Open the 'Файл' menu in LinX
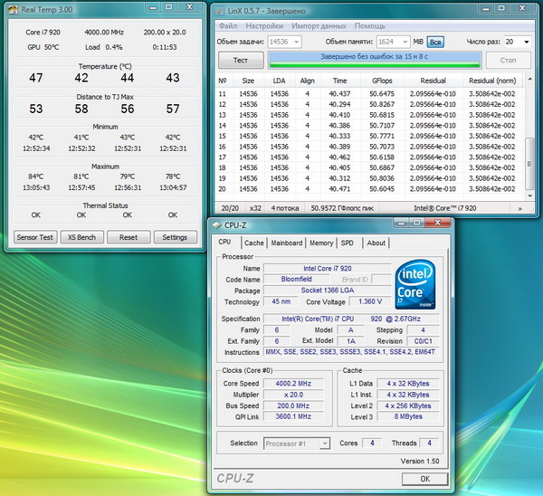Viewport: 543px width, 496px height. [228, 26]
